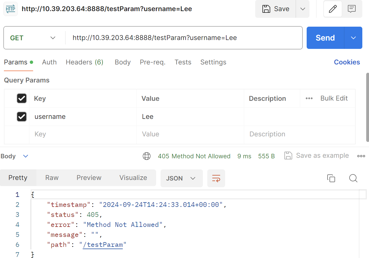Viewport: 369px width, 258px height.
Task: Click the empty Description placeholder cell
Action: pyautogui.click(x=300, y=135)
